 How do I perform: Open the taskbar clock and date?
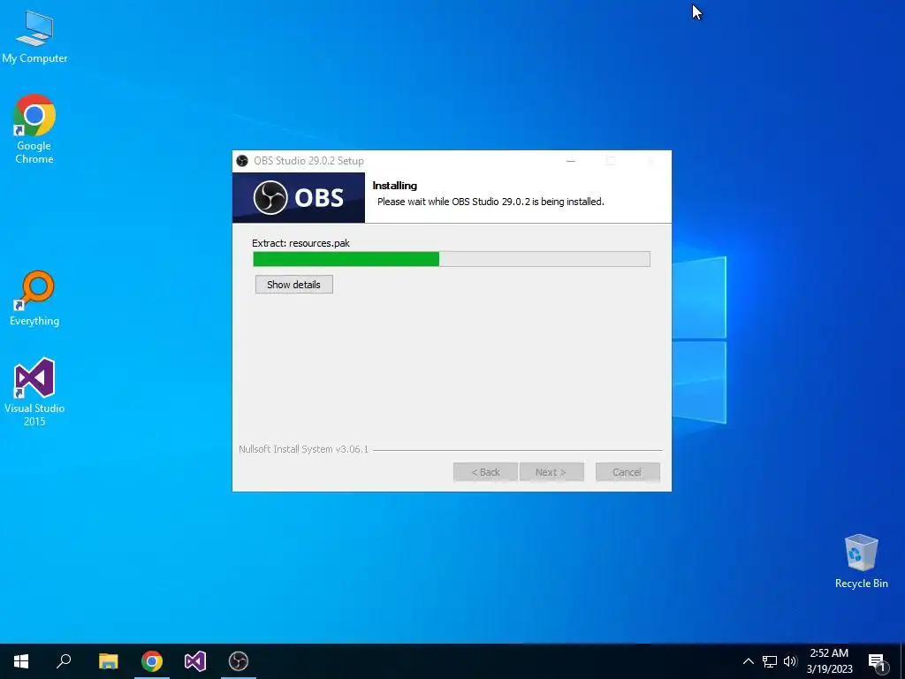(829, 661)
